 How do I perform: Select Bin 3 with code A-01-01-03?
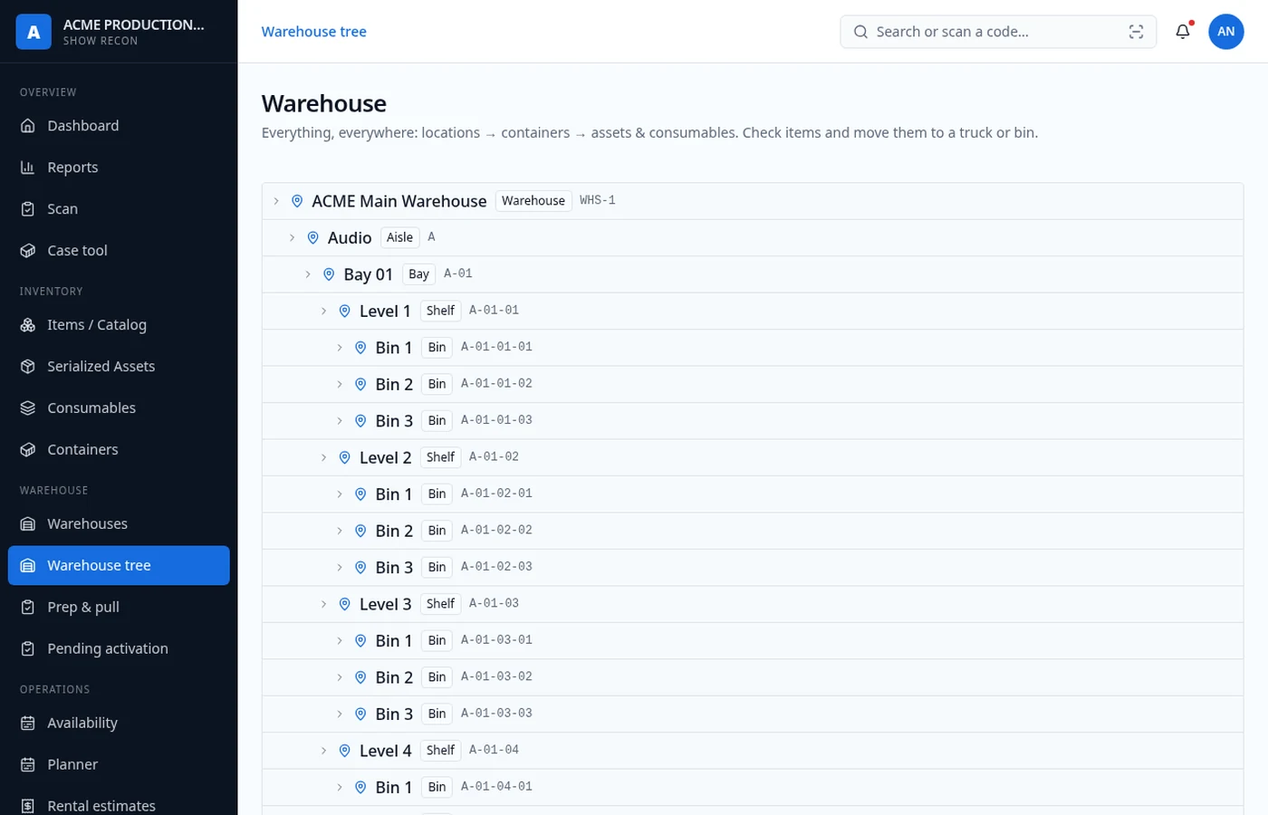394,421
